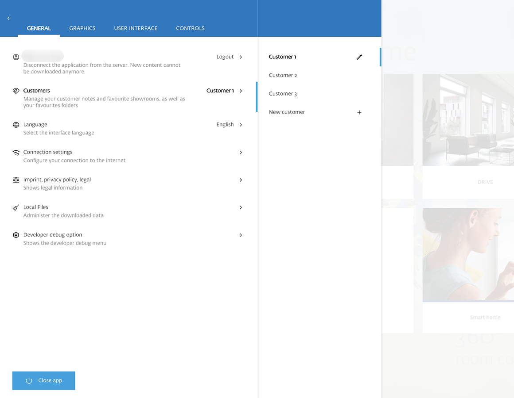
Task: Open the CONTROLS tab
Action: coord(190,28)
